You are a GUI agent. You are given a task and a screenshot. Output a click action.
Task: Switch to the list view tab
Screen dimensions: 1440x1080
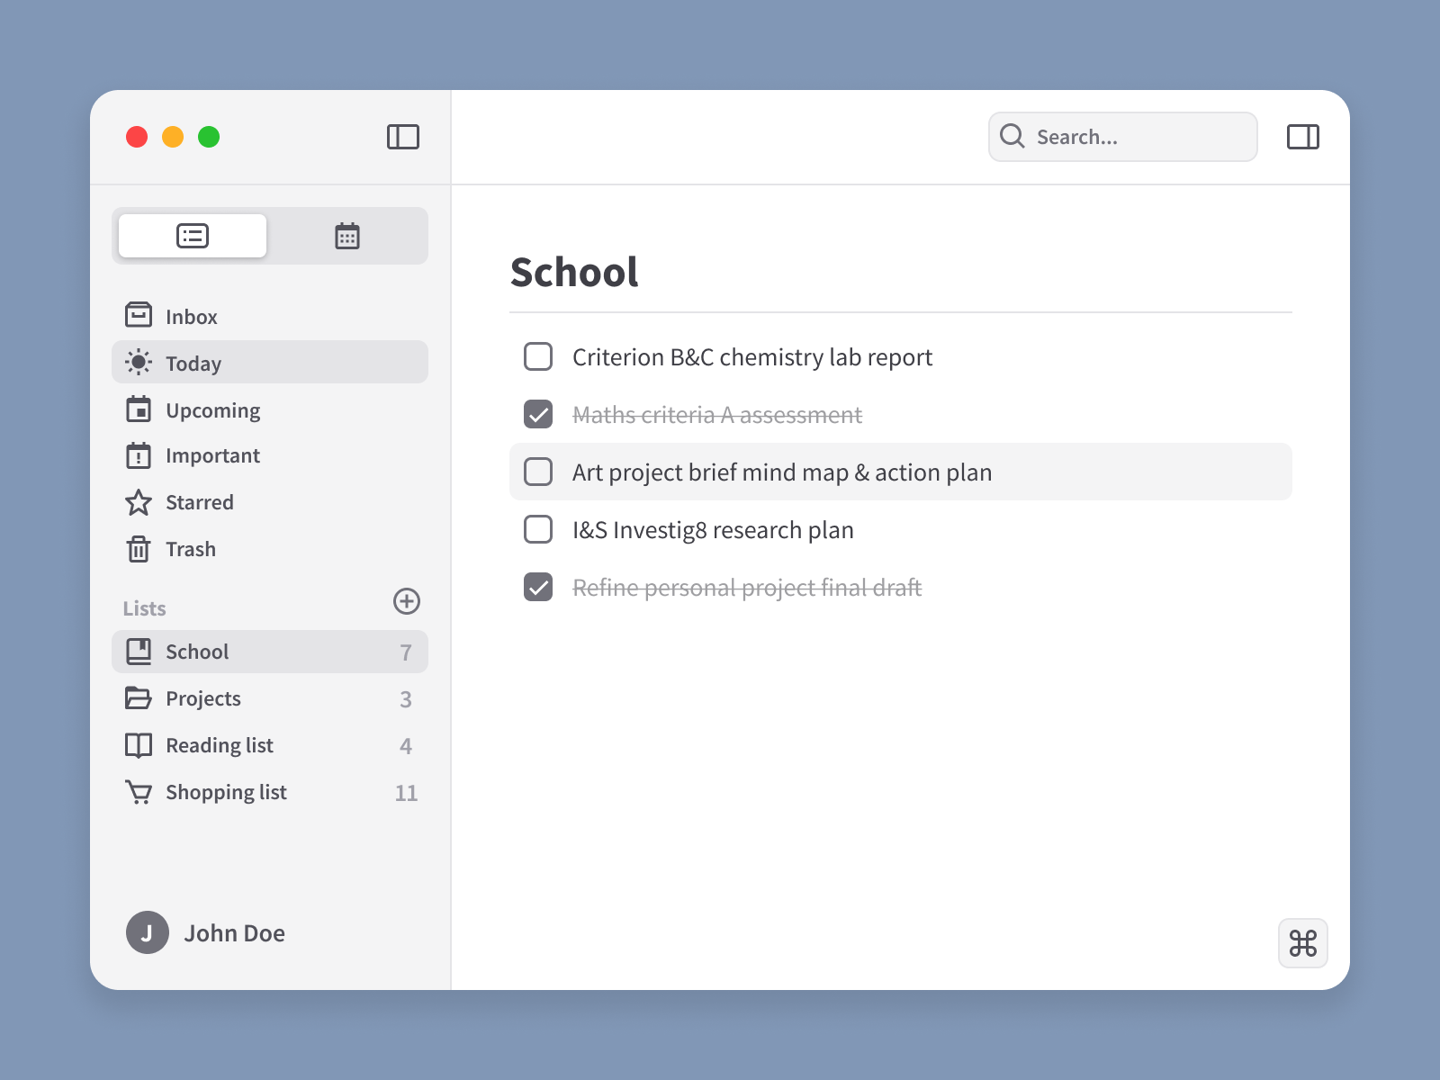[193, 236]
